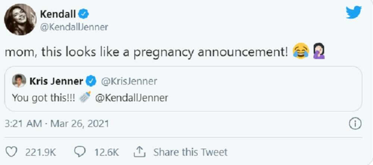This screenshot has height=165, width=373.
Task: Click the @KendallJenner mention in the quoted tweet
Action: (132, 98)
